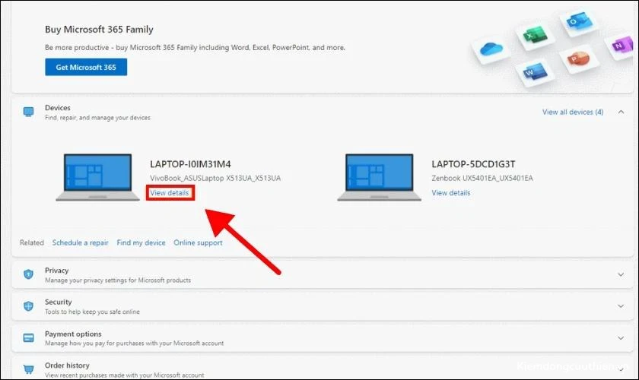This screenshot has width=639, height=380.
Task: Click the Security heading text
Action: click(59, 302)
